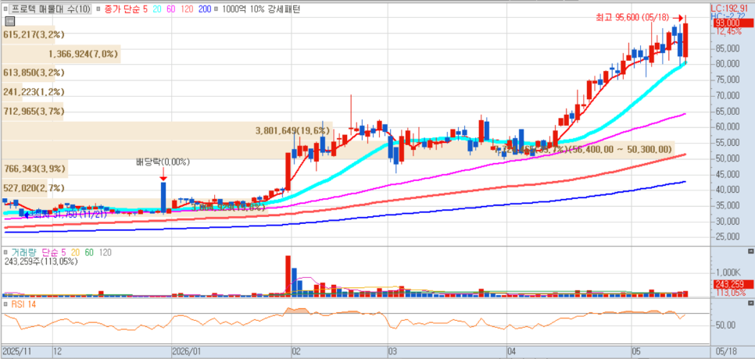Click the red arrow at 최고 95,600 marker
The height and width of the screenshot is (359, 755).
[x=676, y=18]
